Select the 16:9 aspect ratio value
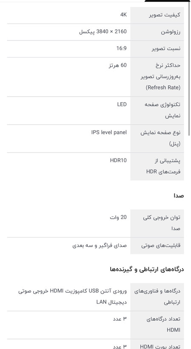Screen dimensions: 191x349 (121, 48)
